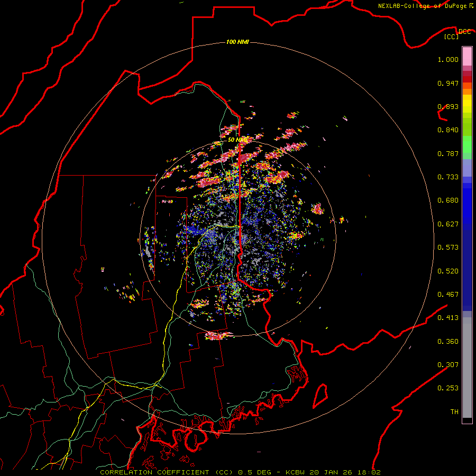Click the DCC product label above color bar

point(464,32)
